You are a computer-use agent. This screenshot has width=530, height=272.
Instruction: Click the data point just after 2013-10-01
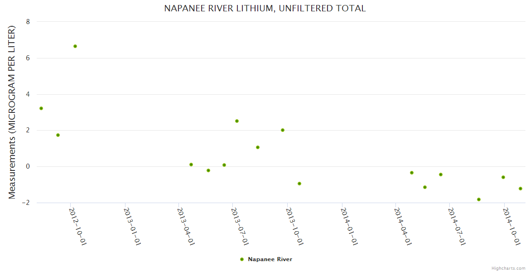coord(299,184)
